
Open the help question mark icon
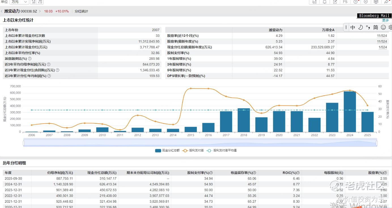click(355, 2)
